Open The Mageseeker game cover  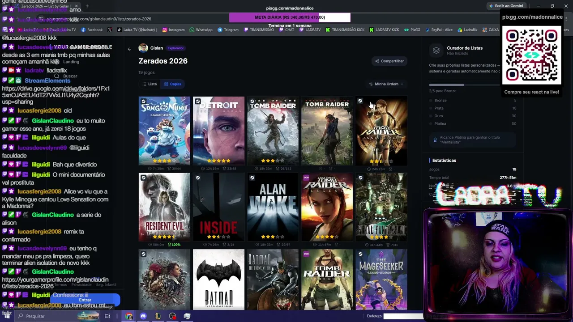pos(381,280)
